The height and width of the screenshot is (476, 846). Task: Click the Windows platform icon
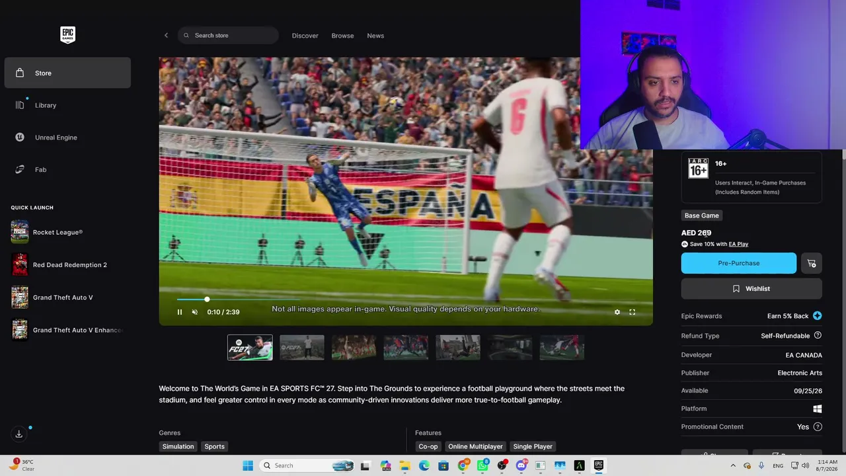[818, 409]
